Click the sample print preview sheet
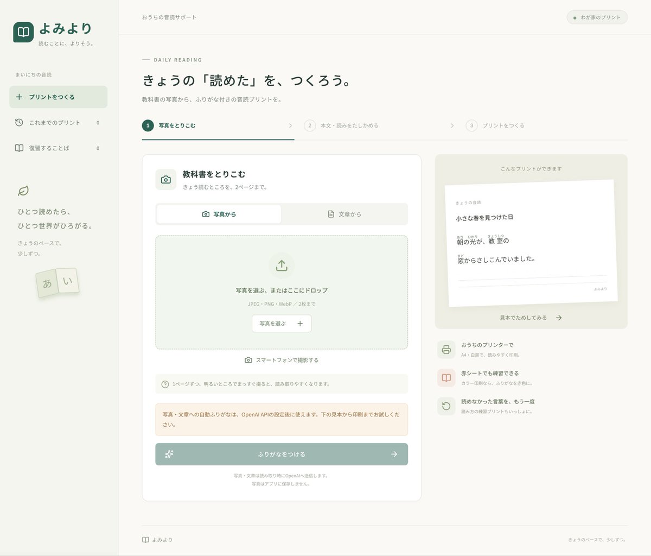The width and height of the screenshot is (651, 556). click(531, 243)
